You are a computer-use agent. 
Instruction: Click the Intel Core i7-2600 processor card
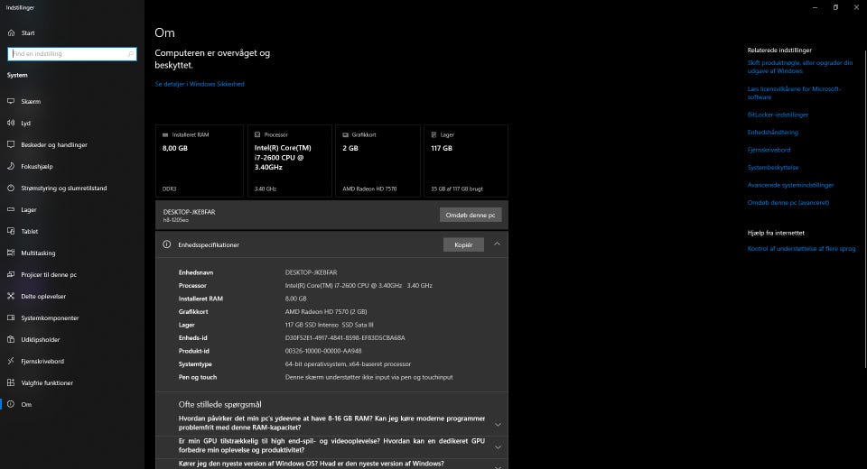[290, 161]
